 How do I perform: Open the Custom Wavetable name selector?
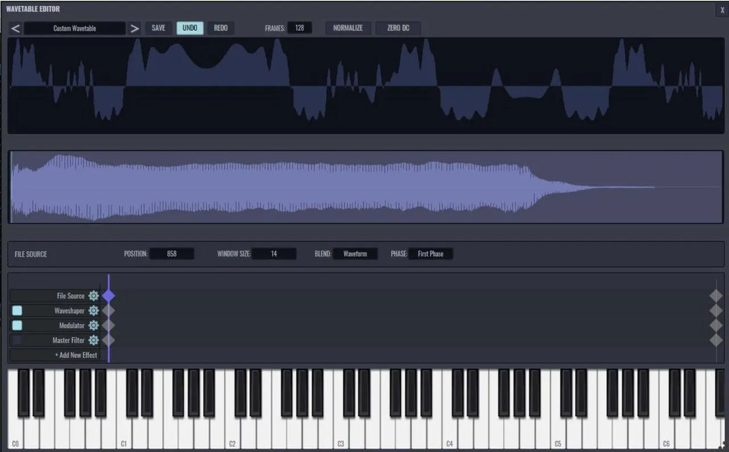tap(74, 27)
